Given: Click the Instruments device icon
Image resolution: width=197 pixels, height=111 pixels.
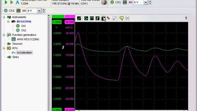Looking at the screenshot, I should click(x=9, y=17).
